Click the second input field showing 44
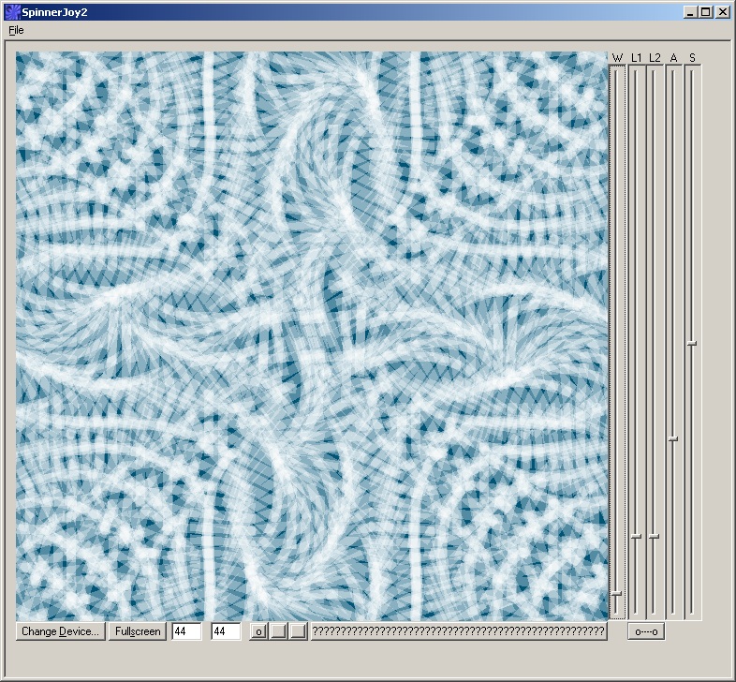The width and height of the screenshot is (736, 682). coord(226,631)
